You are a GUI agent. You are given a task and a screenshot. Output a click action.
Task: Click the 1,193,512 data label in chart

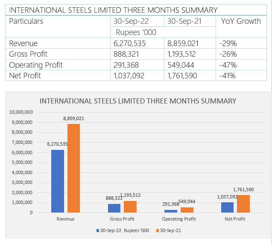tap(131, 195)
